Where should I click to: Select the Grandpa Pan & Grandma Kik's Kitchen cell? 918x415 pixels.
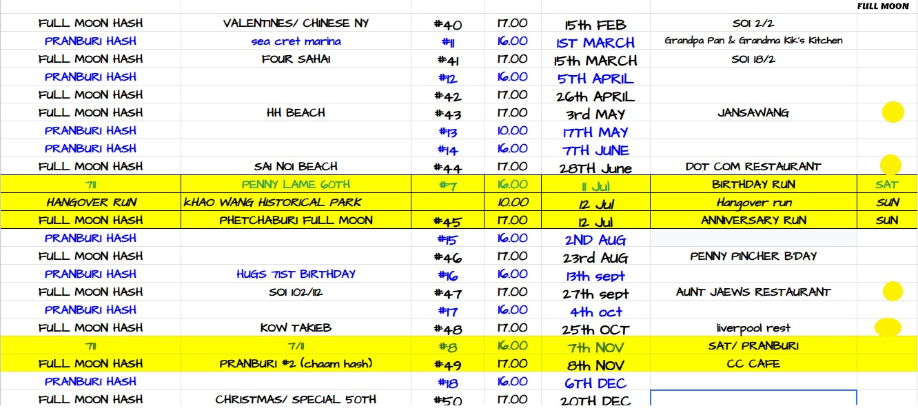point(753,41)
